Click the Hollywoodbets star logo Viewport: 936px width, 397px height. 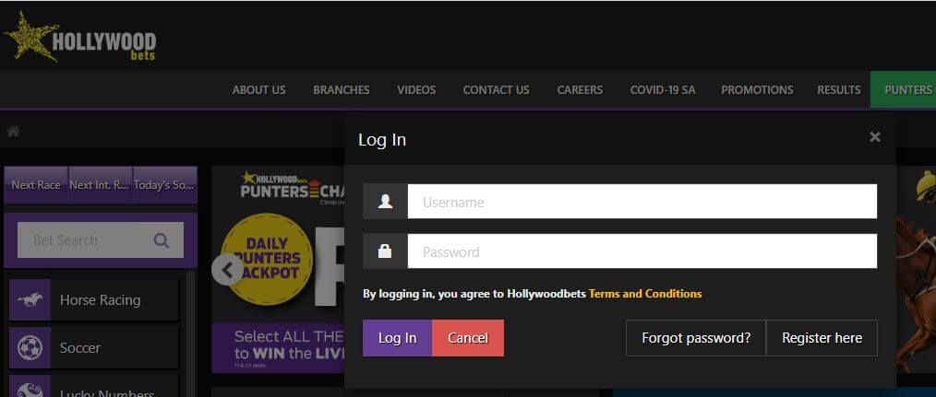(x=80, y=37)
